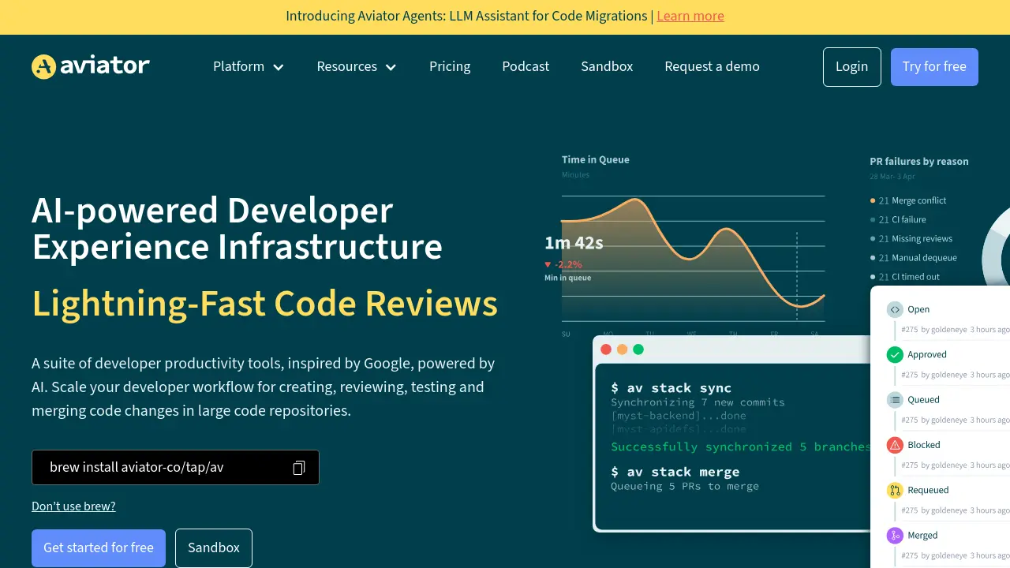Image resolution: width=1010 pixels, height=568 pixels.
Task: Click the Don't use brew? link
Action: click(73, 506)
